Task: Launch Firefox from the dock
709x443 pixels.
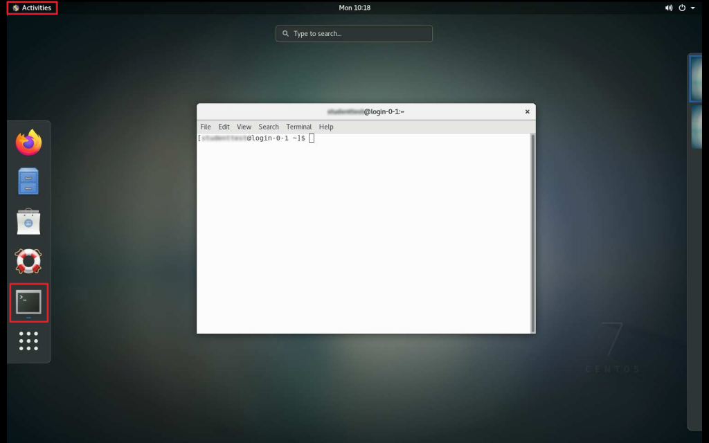Action: [28, 143]
